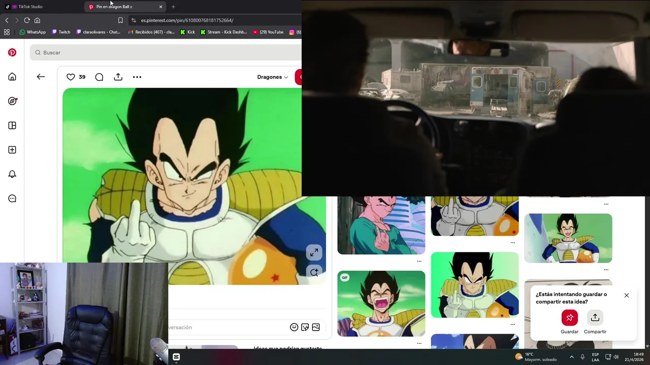Open your boards from the sidebar icon
Image resolution: width=650 pixels, height=365 pixels.
pos(12,125)
